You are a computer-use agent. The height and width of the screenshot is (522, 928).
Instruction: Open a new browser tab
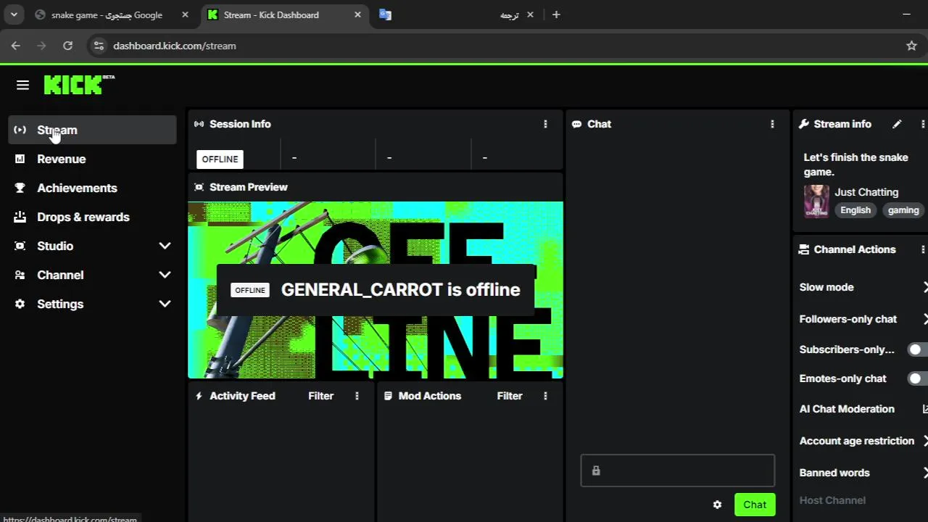[x=556, y=14]
